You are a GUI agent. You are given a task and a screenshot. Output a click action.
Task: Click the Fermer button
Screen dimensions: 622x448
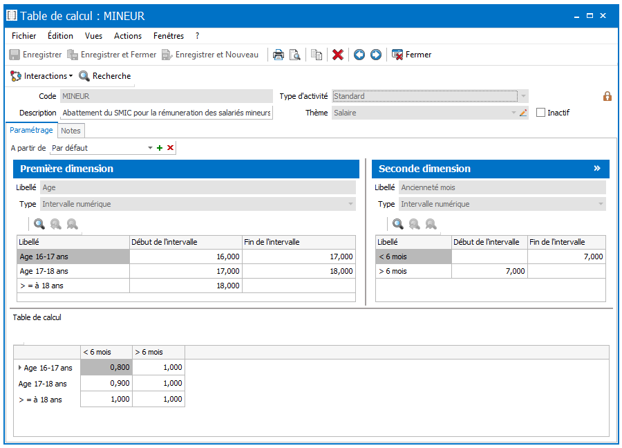tap(412, 55)
